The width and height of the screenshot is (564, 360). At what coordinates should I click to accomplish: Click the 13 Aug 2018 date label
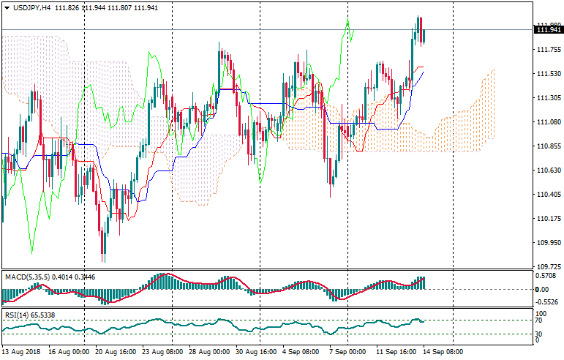point(20,352)
